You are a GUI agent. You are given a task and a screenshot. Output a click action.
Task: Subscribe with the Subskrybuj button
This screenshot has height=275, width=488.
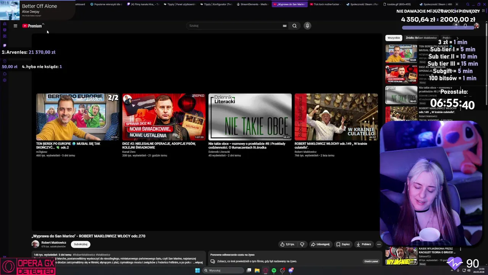pyautogui.click(x=80, y=244)
